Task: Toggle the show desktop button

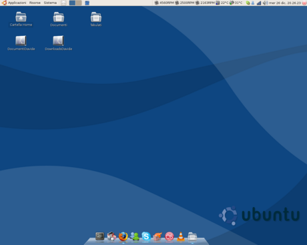Action: pos(63,3)
